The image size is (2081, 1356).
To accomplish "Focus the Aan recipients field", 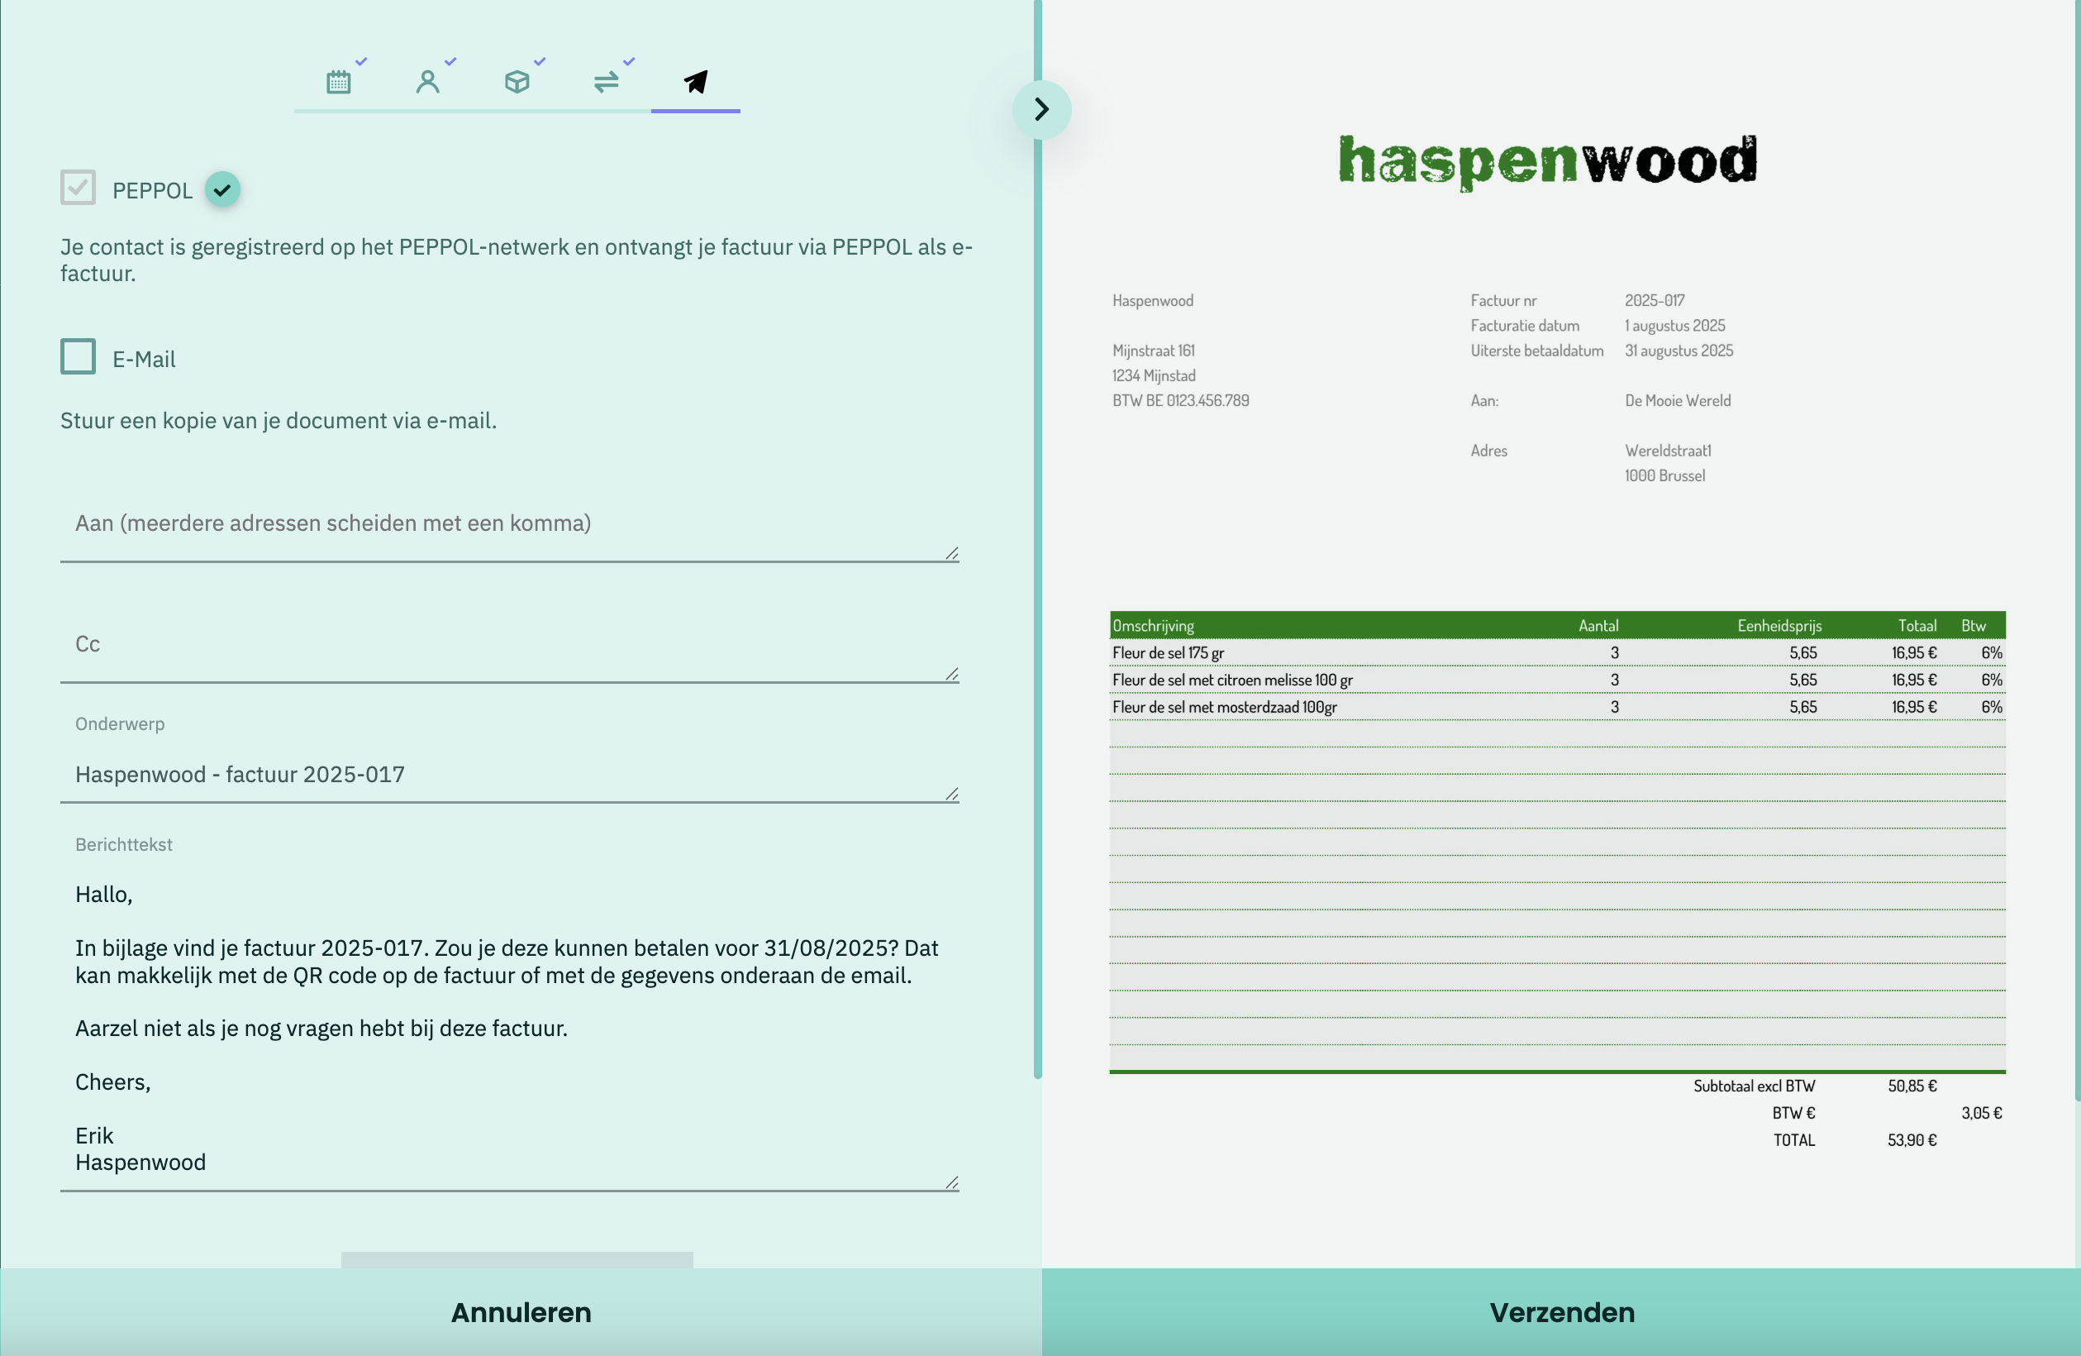I will tap(510, 524).
